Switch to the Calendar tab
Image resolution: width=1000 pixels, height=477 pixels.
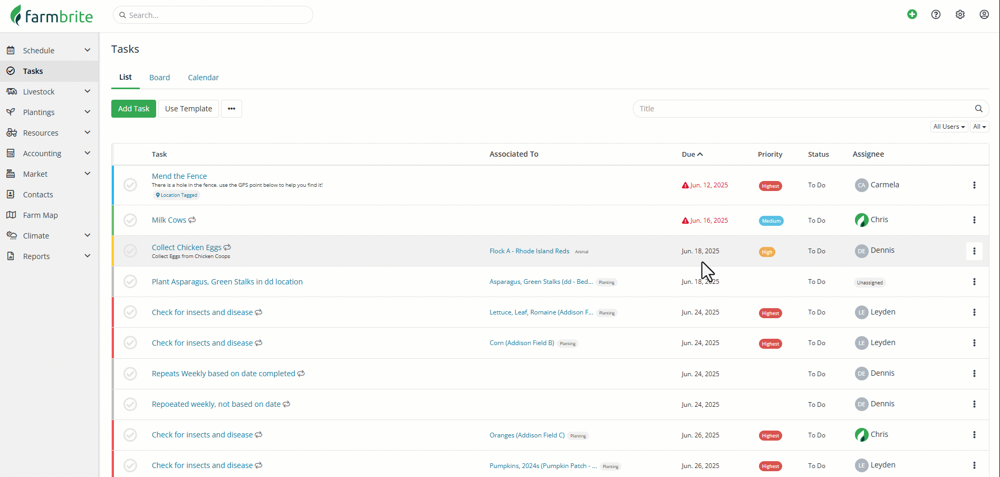tap(203, 78)
